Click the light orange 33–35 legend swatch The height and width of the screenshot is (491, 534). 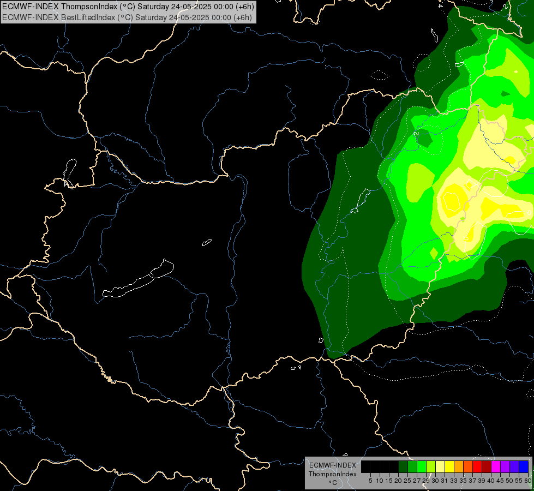click(x=459, y=466)
